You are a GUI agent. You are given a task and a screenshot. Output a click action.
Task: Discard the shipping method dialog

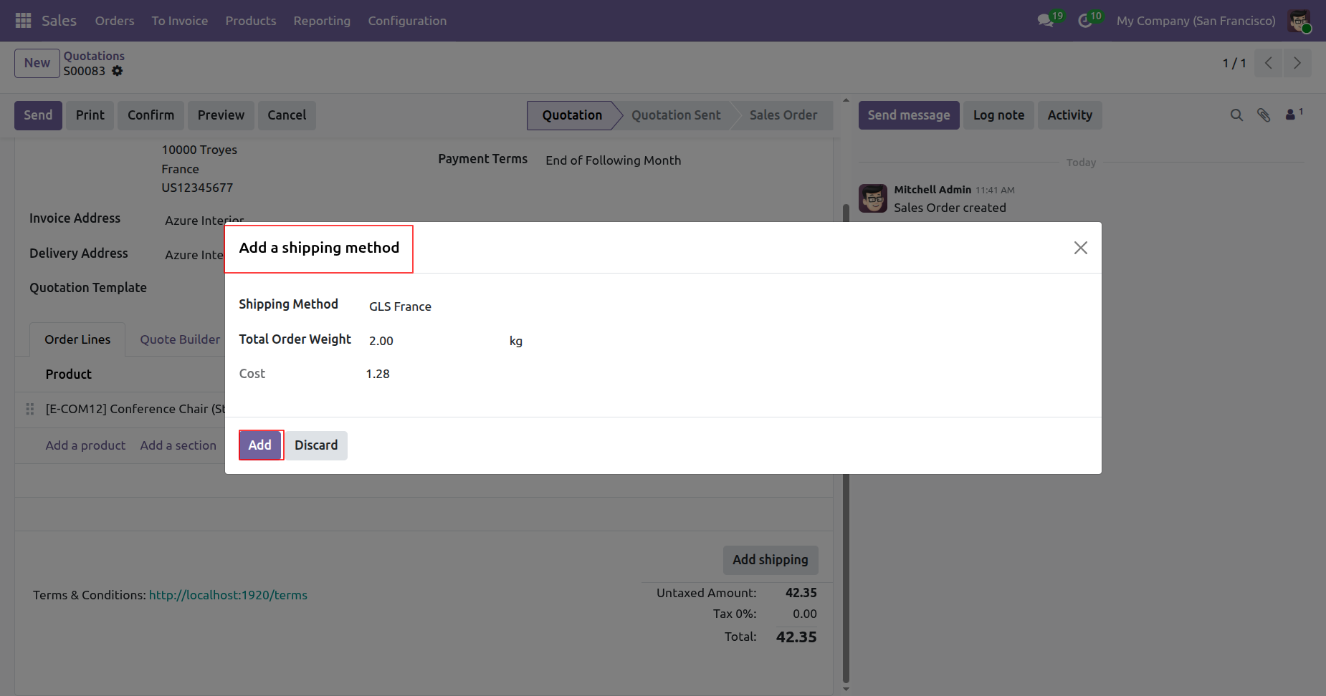316,445
